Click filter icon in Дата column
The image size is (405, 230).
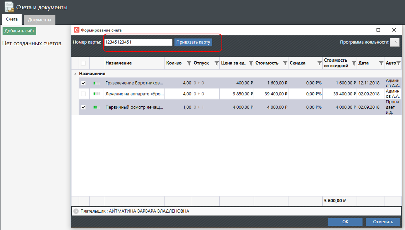(x=381, y=63)
